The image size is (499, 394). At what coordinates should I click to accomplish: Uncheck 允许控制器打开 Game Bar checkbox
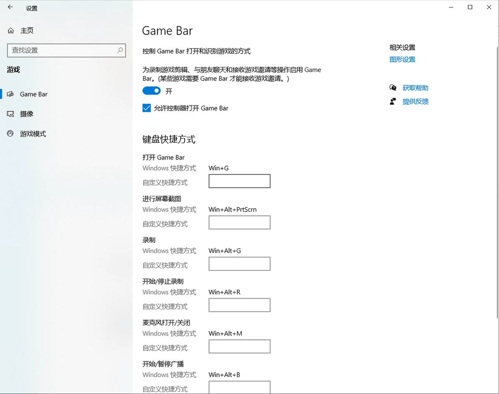(x=147, y=108)
